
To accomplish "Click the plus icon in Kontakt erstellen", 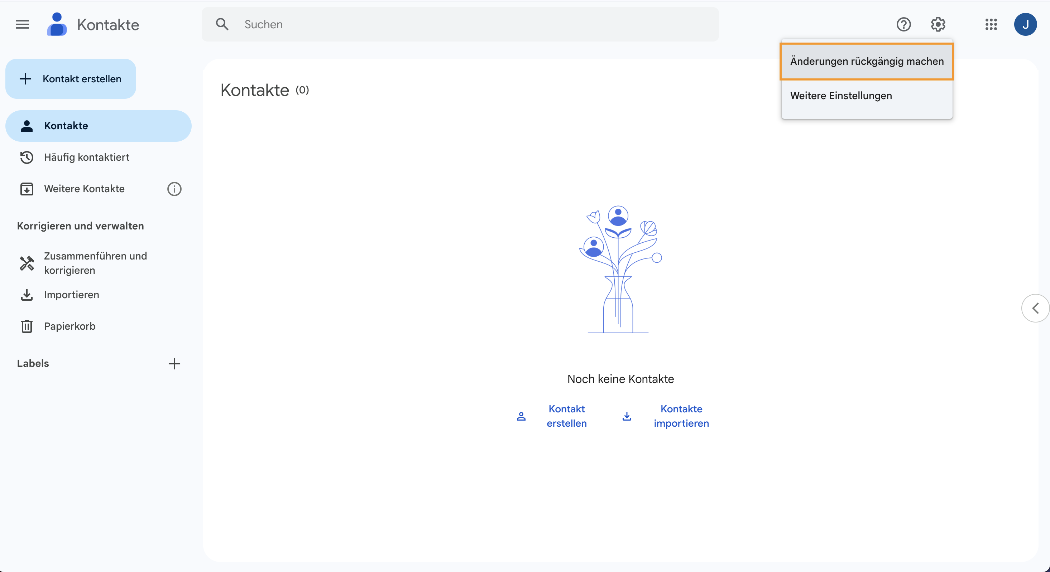I will click(x=25, y=79).
